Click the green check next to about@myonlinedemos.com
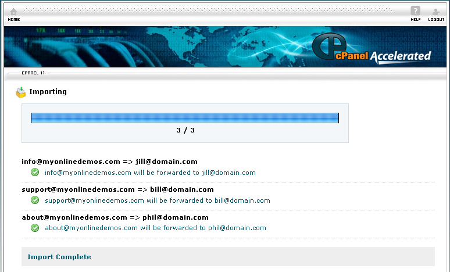This screenshot has height=272, width=450. pos(35,228)
